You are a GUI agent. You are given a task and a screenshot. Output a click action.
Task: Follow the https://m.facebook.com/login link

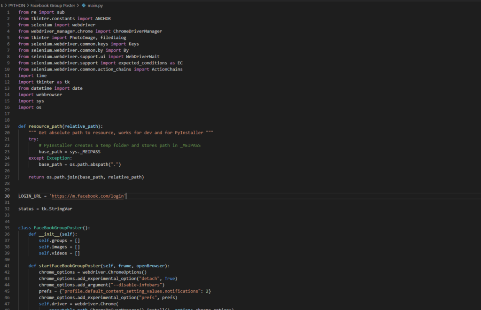coord(87,196)
